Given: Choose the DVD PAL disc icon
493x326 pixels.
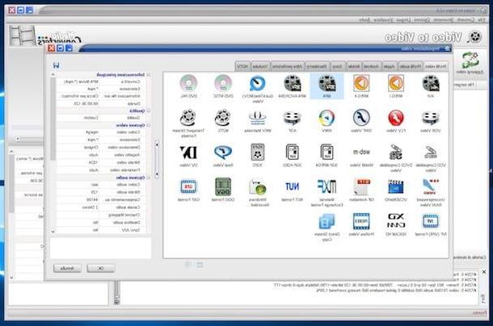Looking at the screenshot, I should (188, 84).
